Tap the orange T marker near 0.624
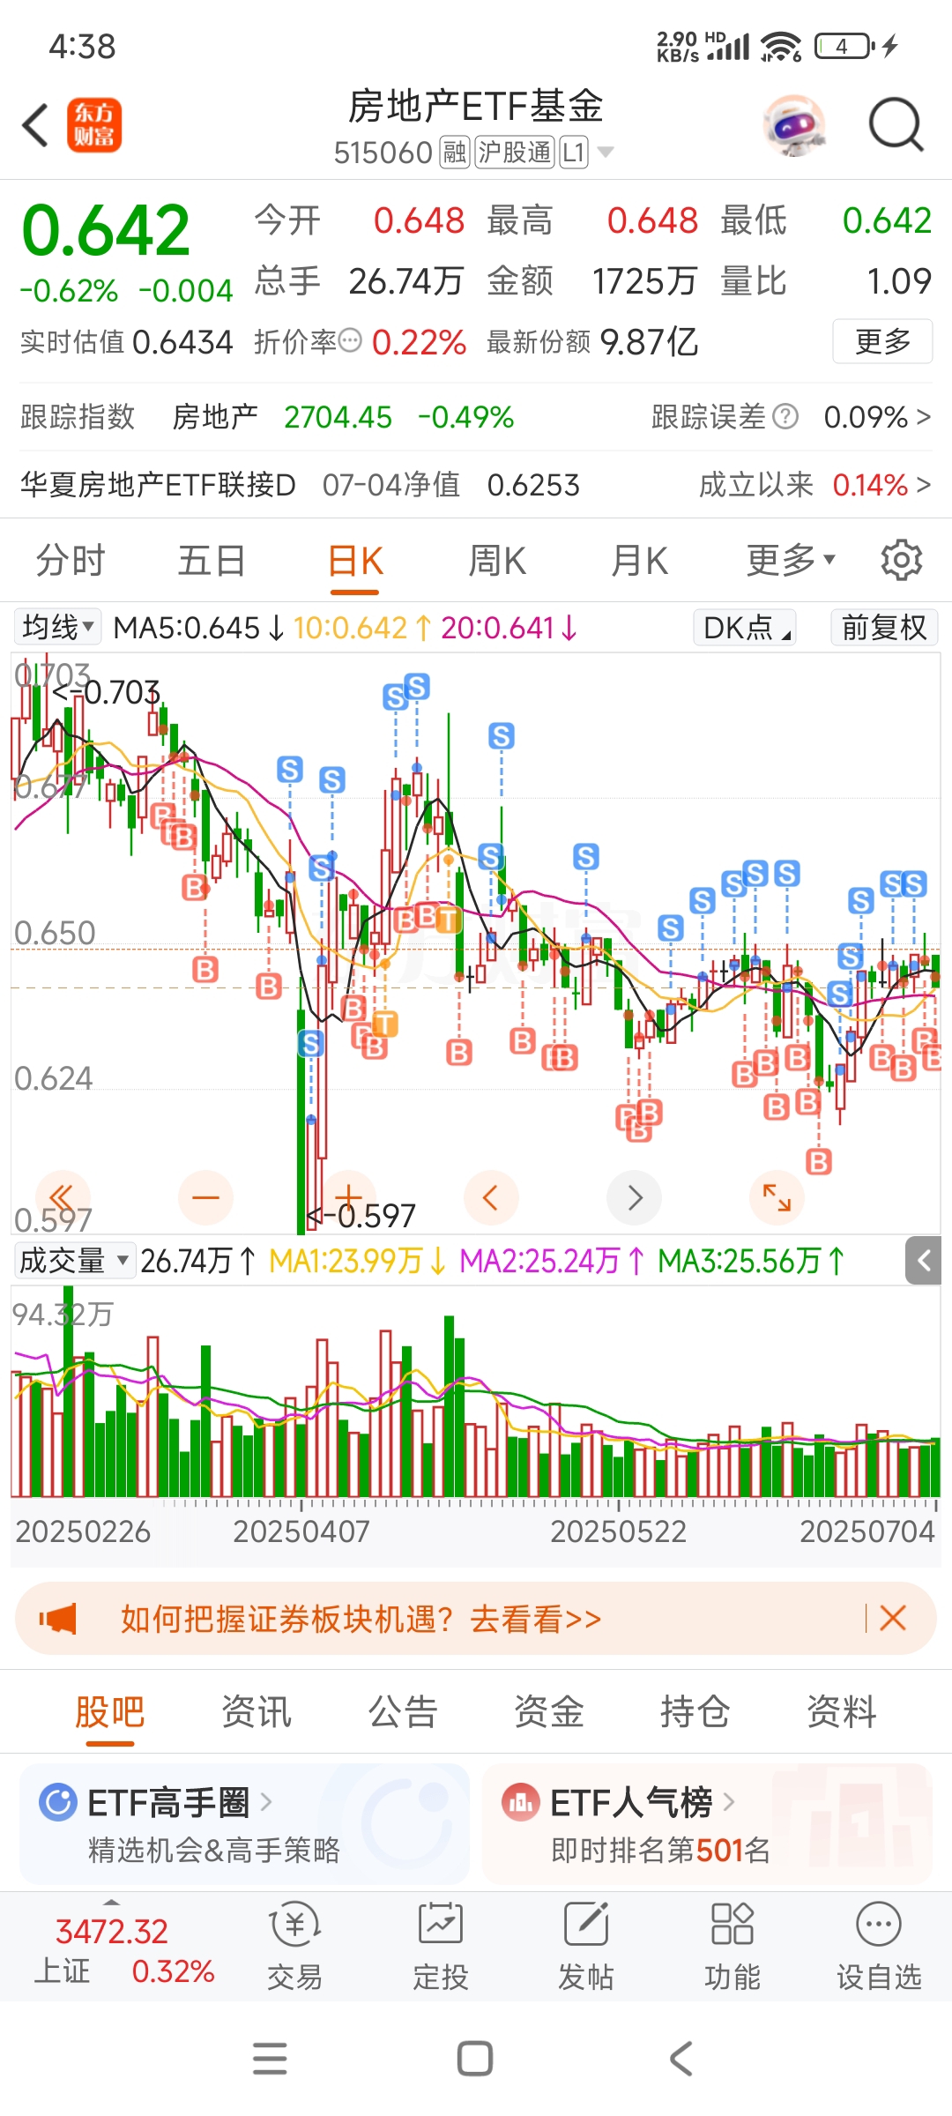The image size is (952, 2116). click(x=385, y=1024)
